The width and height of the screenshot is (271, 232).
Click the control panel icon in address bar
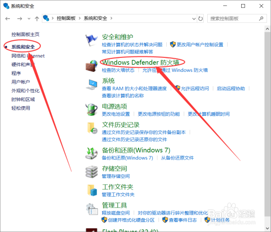point(46,18)
